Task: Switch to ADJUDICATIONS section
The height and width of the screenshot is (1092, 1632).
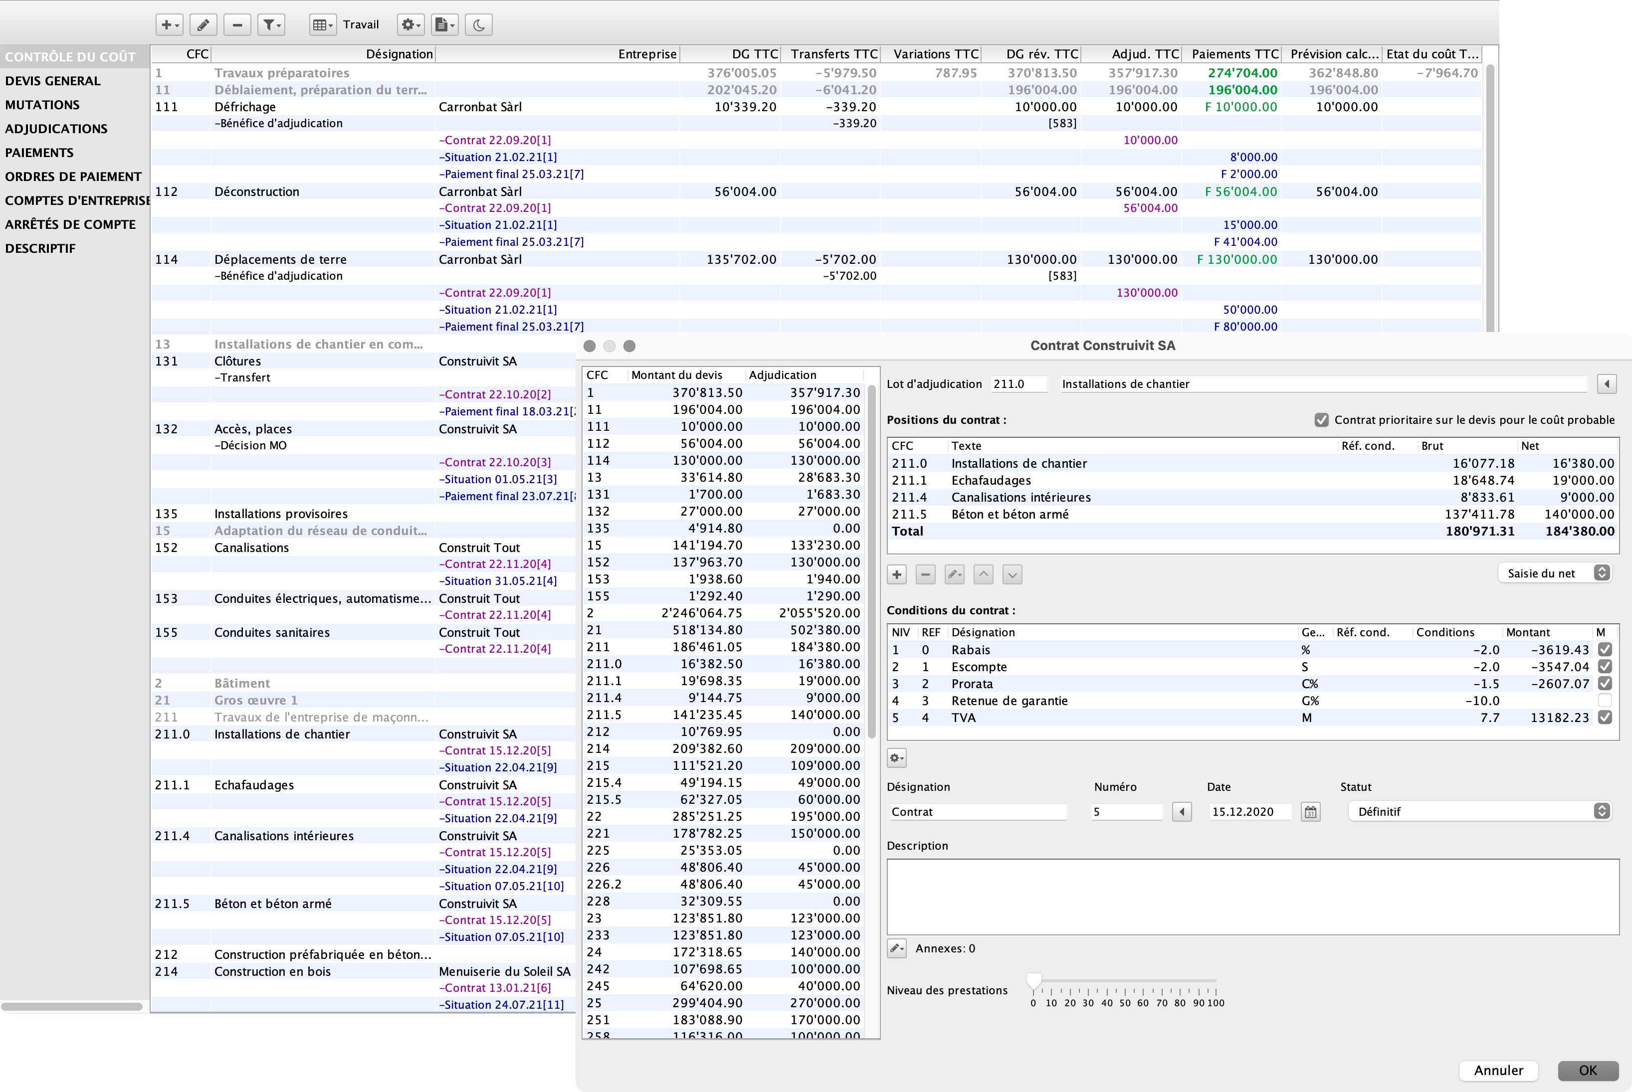Action: 56,129
